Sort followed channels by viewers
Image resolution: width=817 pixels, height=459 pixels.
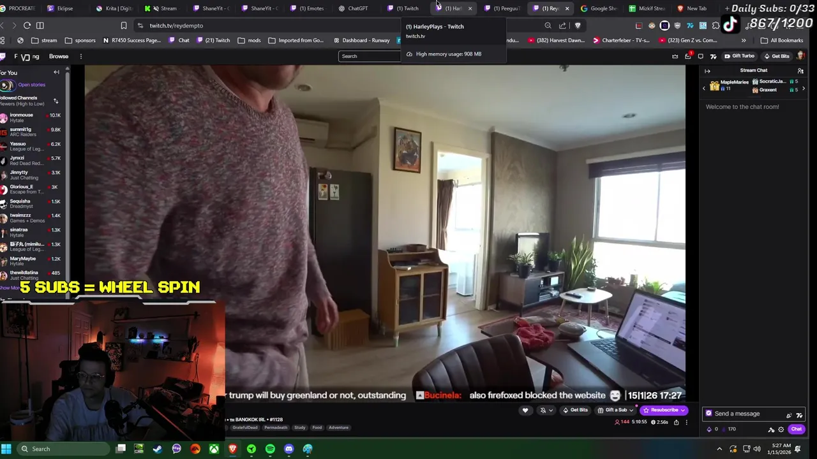click(56, 101)
